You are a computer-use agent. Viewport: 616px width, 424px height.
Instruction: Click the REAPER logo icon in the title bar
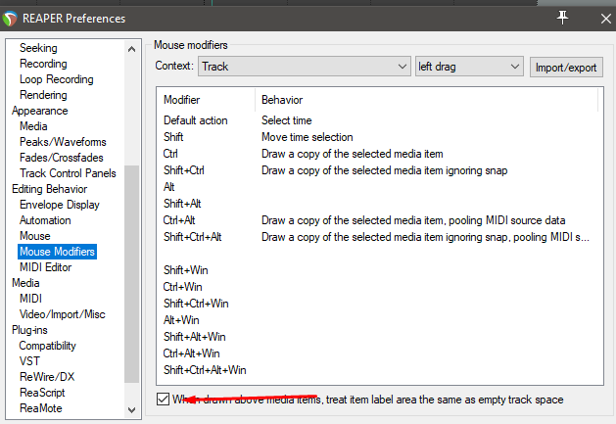click(10, 19)
